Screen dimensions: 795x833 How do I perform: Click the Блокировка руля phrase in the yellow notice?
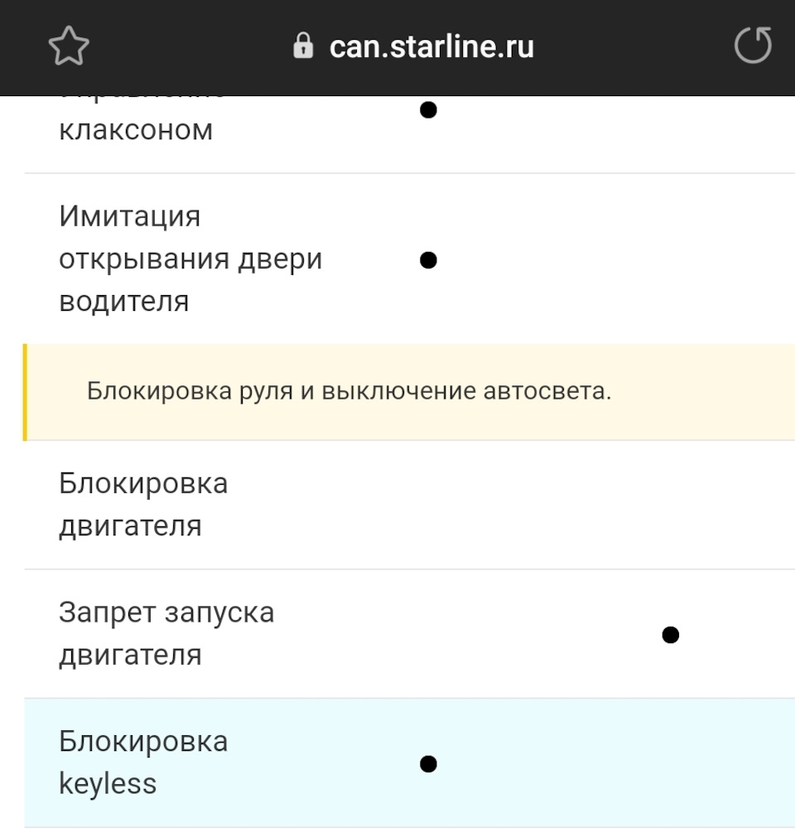[190, 391]
